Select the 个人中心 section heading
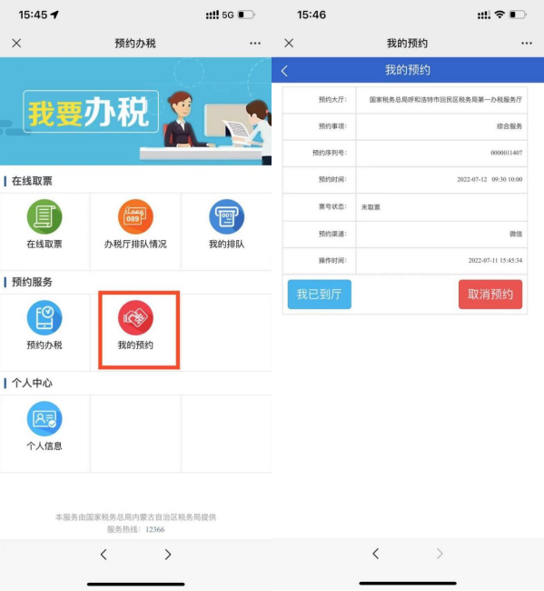Screen dimensions: 544x591 [x=32, y=383]
